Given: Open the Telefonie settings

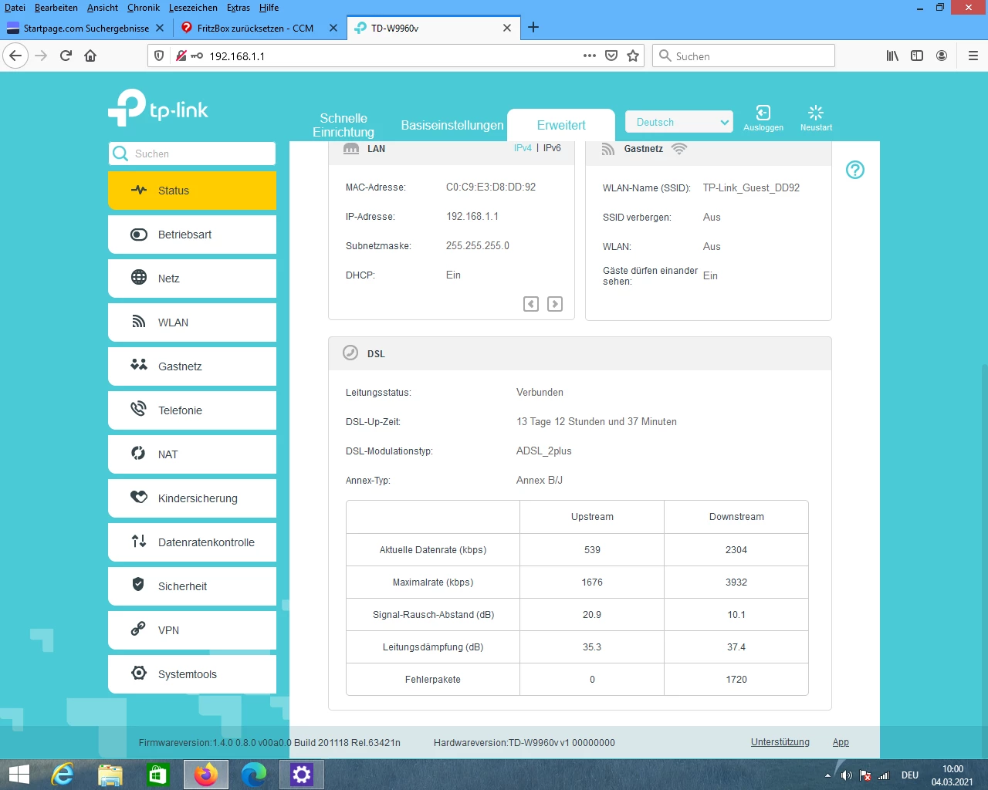Looking at the screenshot, I should pos(192,410).
